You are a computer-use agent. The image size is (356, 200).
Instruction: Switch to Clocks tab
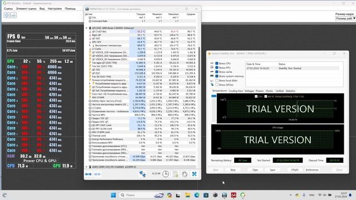pos(269,91)
